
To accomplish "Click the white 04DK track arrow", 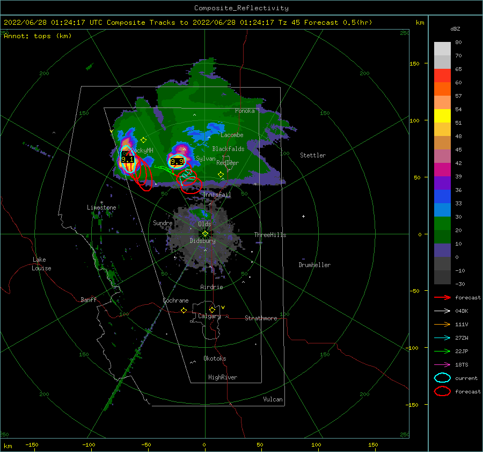I will (x=442, y=311).
